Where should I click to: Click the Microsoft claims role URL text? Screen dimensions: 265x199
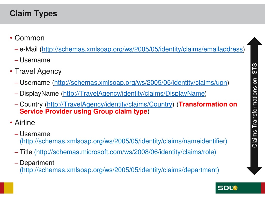click(x=125, y=152)
